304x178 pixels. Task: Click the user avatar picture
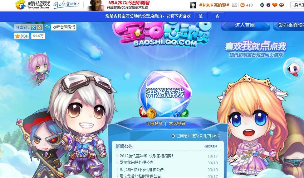click(x=193, y=5)
